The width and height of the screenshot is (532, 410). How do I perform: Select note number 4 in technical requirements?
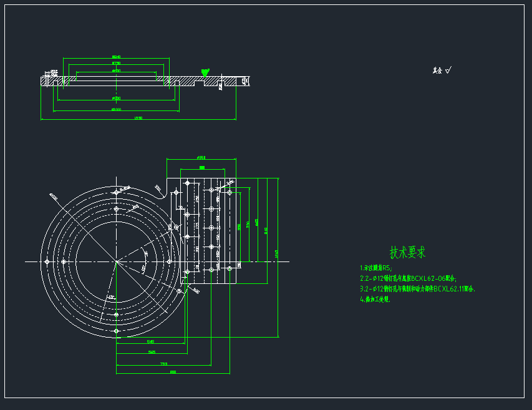coord(375,300)
